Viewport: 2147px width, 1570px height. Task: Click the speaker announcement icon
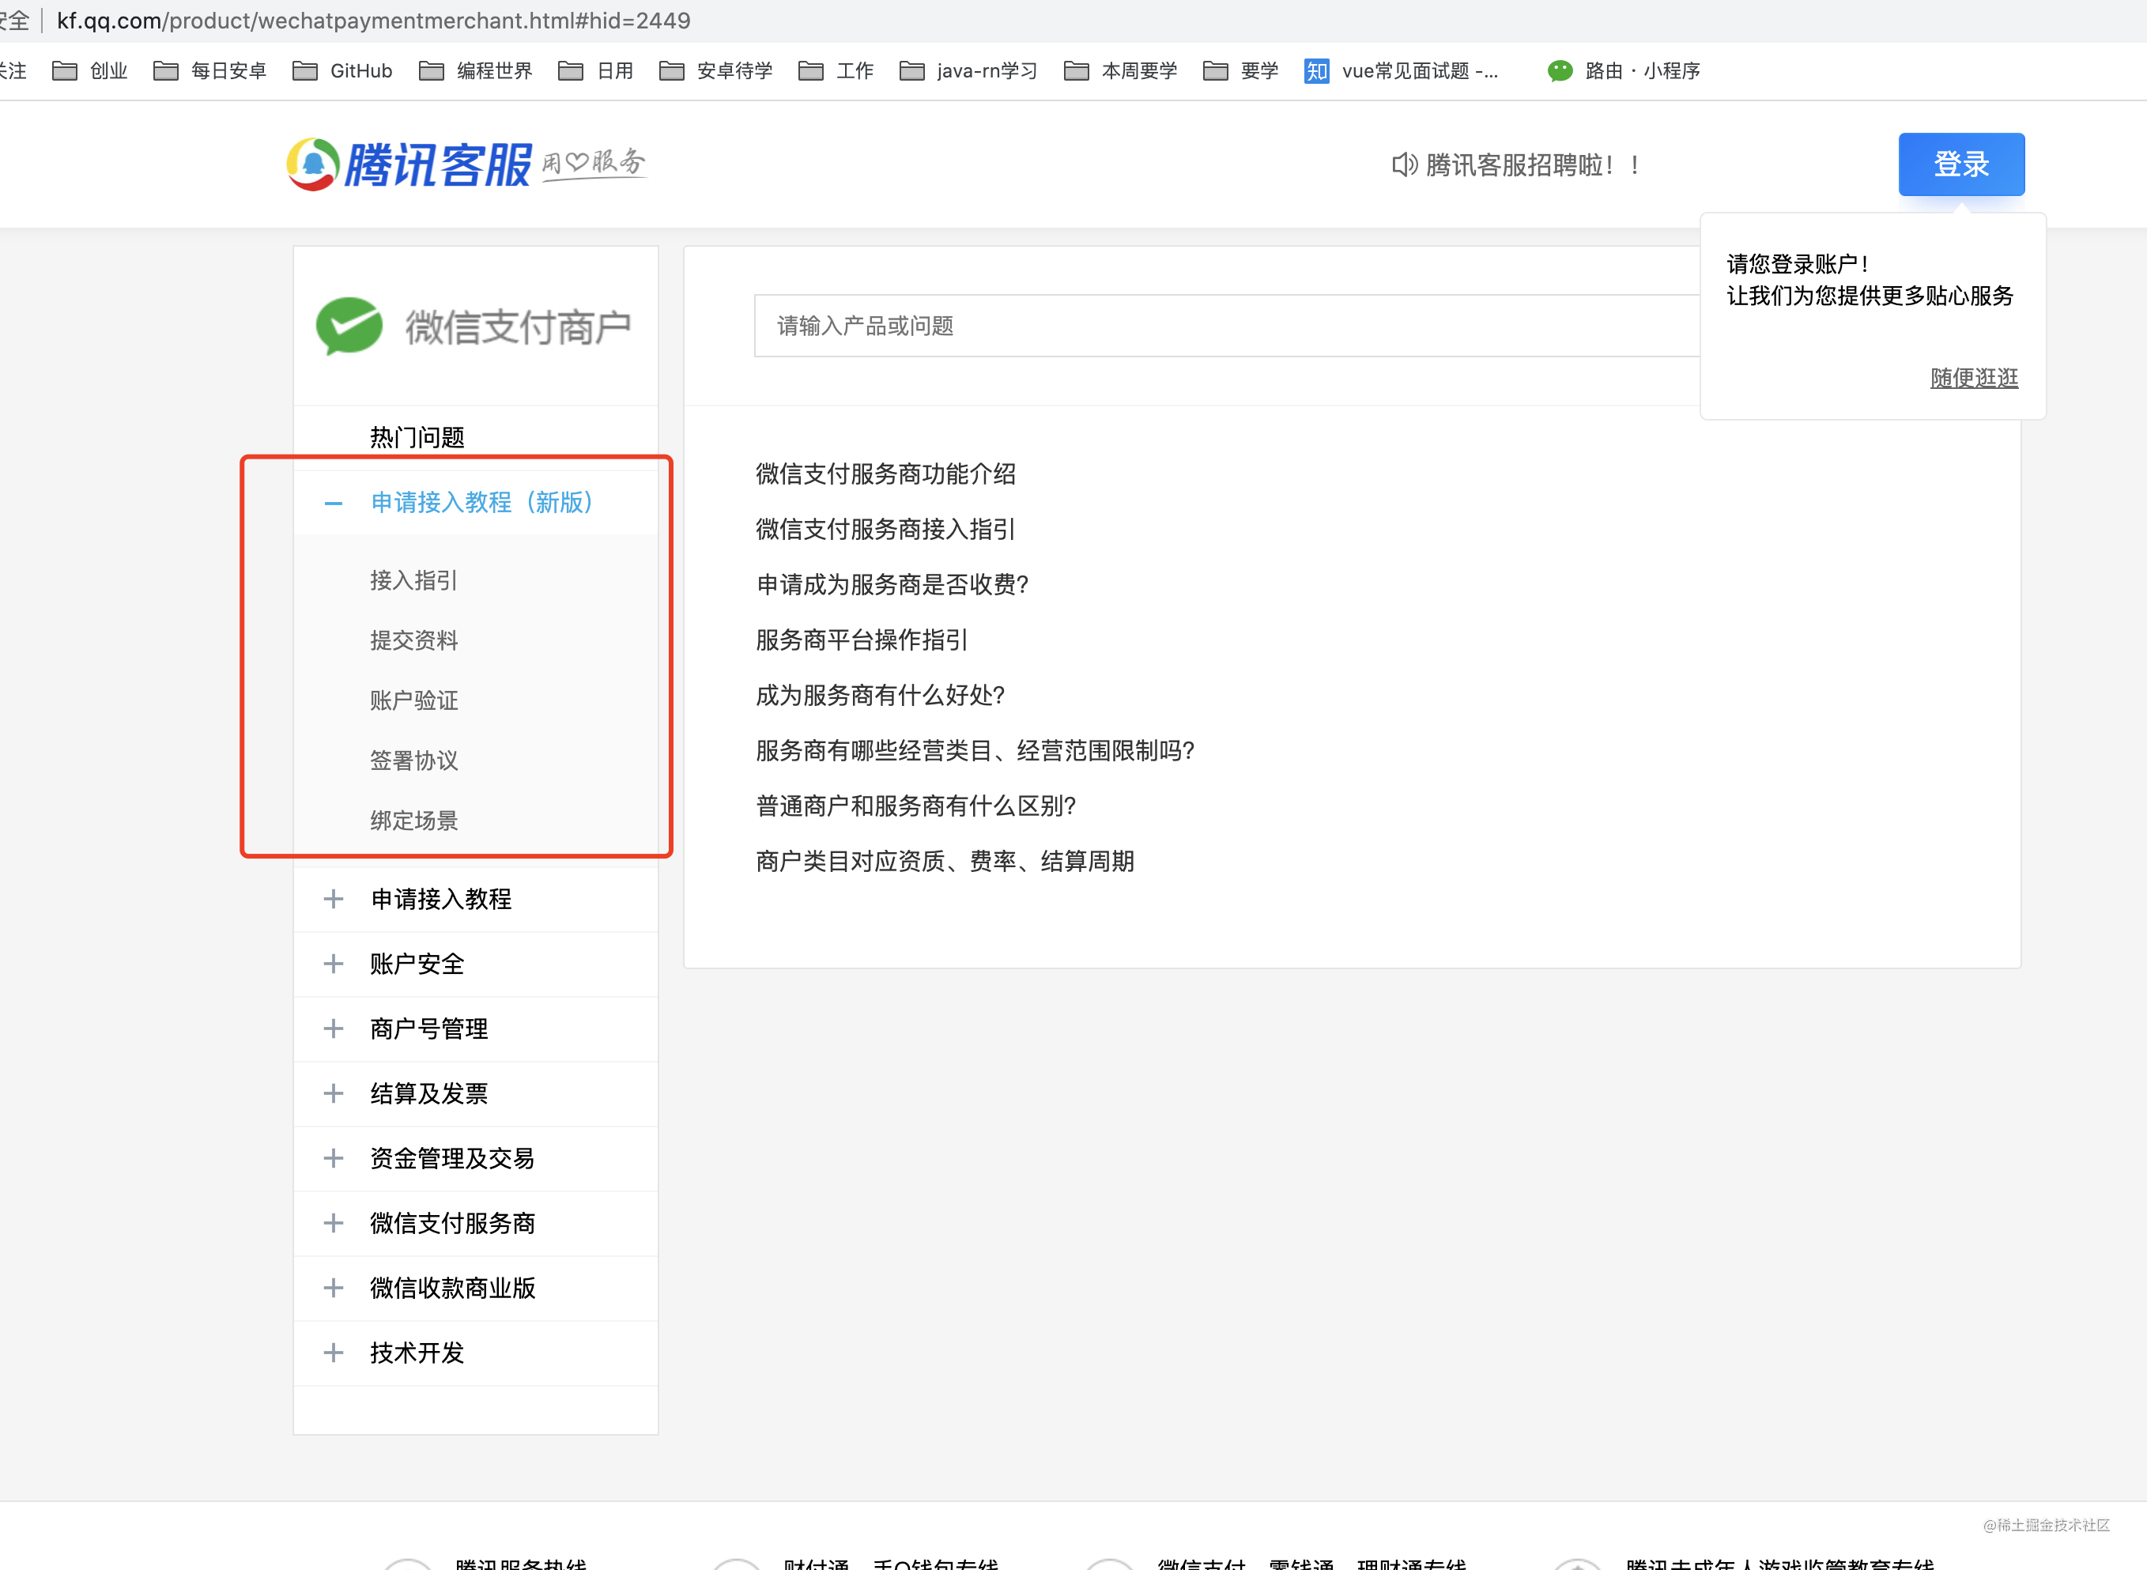click(x=1404, y=165)
